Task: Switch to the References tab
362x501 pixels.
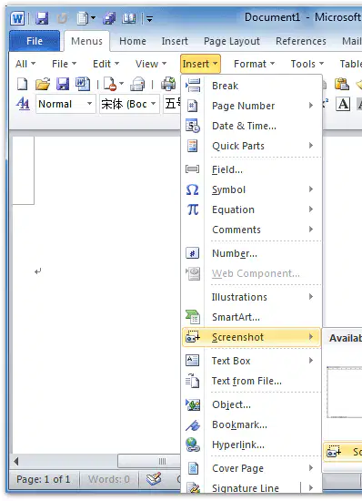Action: pyautogui.click(x=301, y=41)
